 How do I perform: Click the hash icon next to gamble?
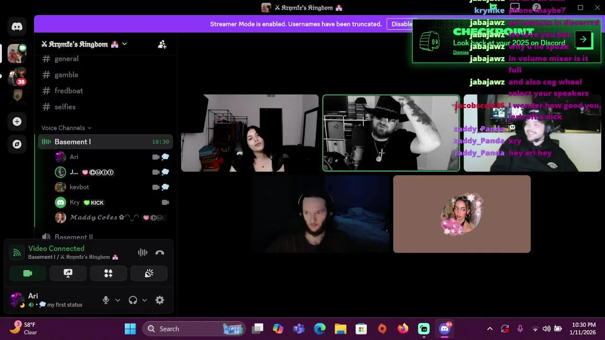46,75
